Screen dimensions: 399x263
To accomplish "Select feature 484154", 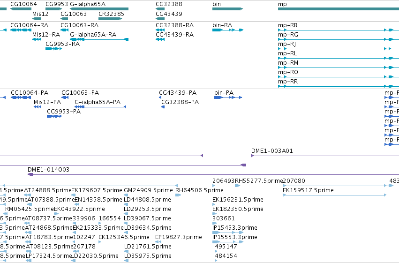I will 226,256.
